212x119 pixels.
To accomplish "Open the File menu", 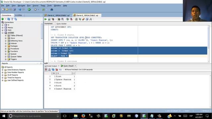I will (3, 6).
